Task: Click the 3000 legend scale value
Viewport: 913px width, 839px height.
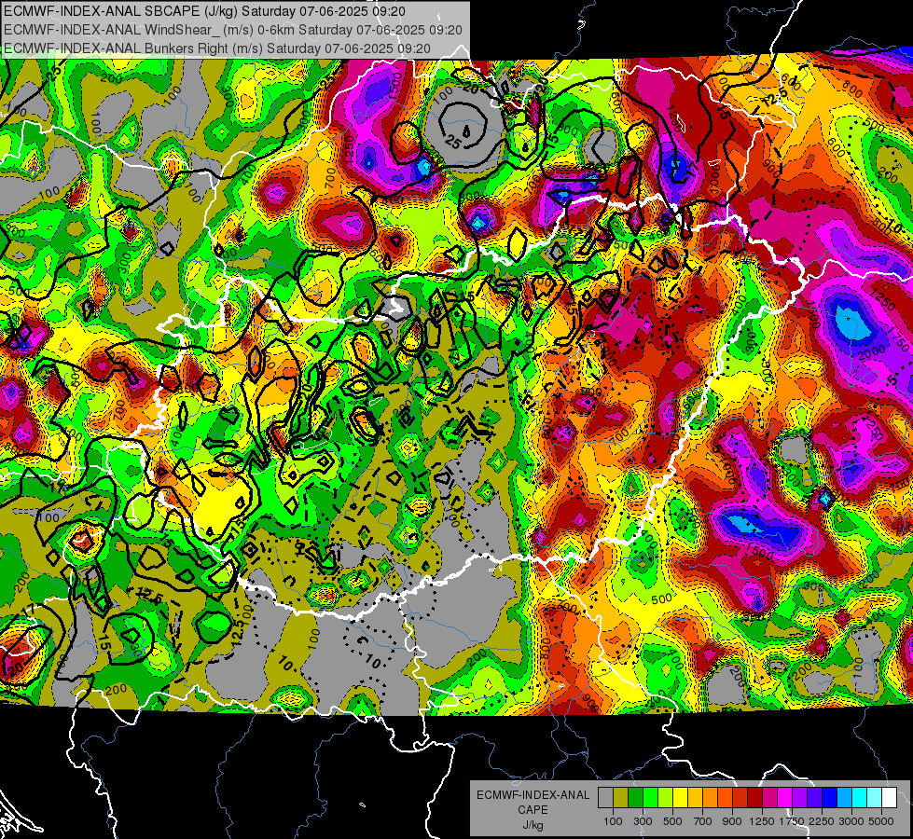Action: click(x=851, y=821)
